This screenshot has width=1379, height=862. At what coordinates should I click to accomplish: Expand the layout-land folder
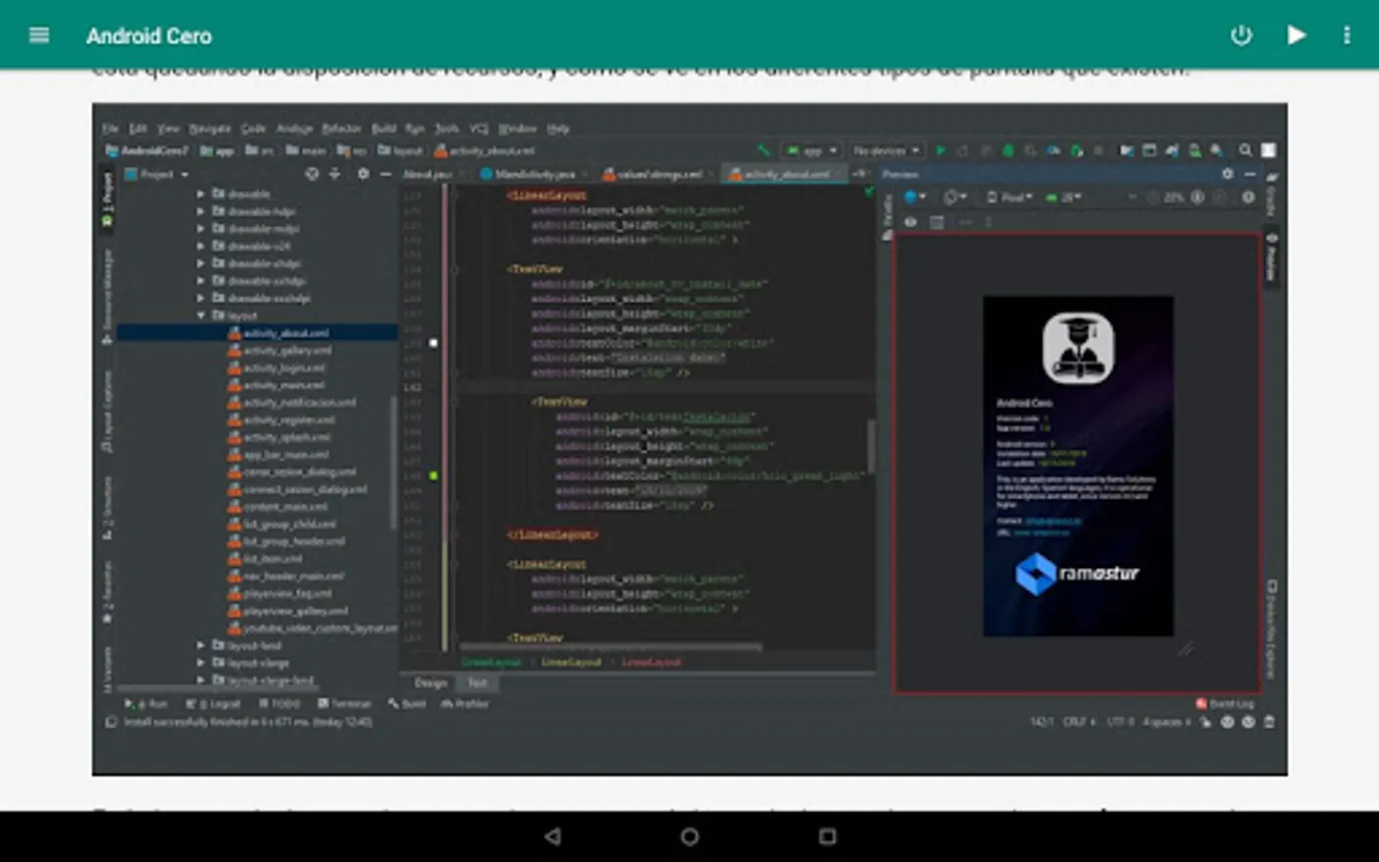click(201, 646)
